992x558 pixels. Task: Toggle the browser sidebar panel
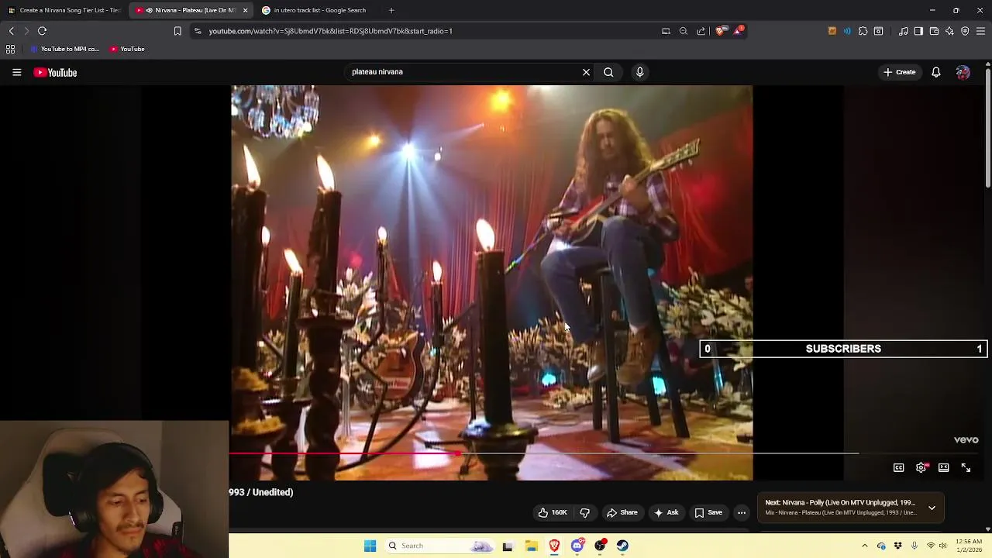[x=918, y=31]
